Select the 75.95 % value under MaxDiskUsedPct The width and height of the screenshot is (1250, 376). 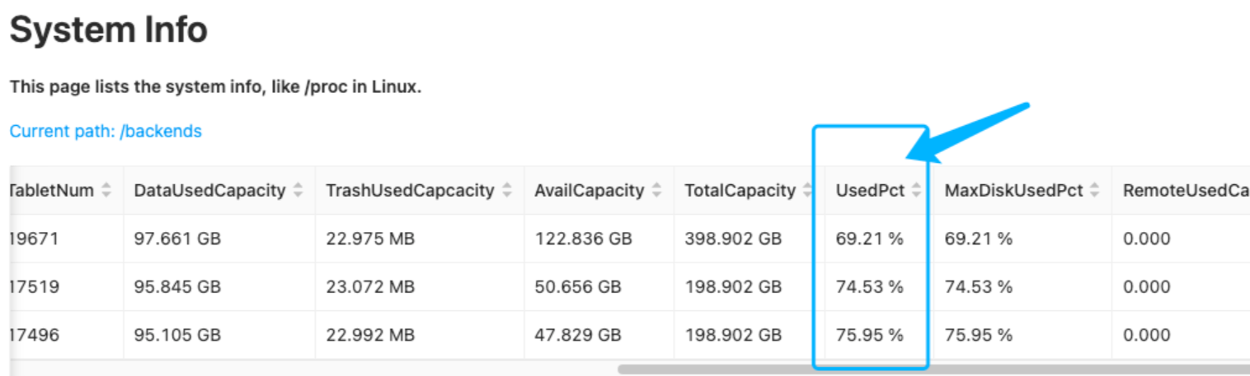(979, 335)
